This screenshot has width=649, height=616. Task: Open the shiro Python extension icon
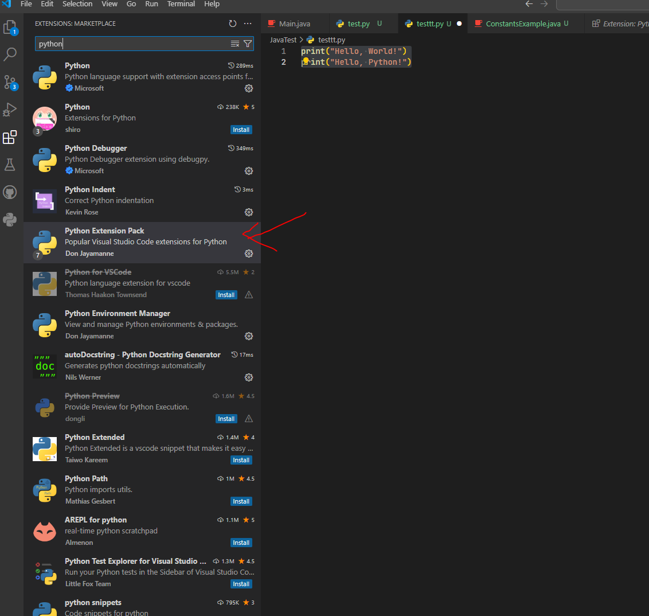(45, 118)
